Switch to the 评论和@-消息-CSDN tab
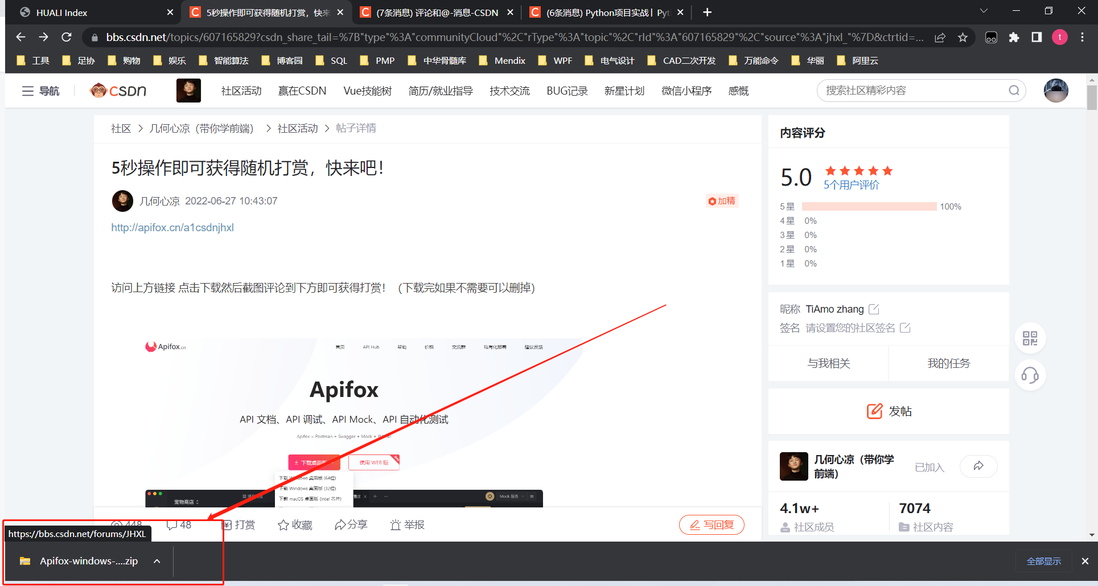The width and height of the screenshot is (1098, 586). coord(437,13)
